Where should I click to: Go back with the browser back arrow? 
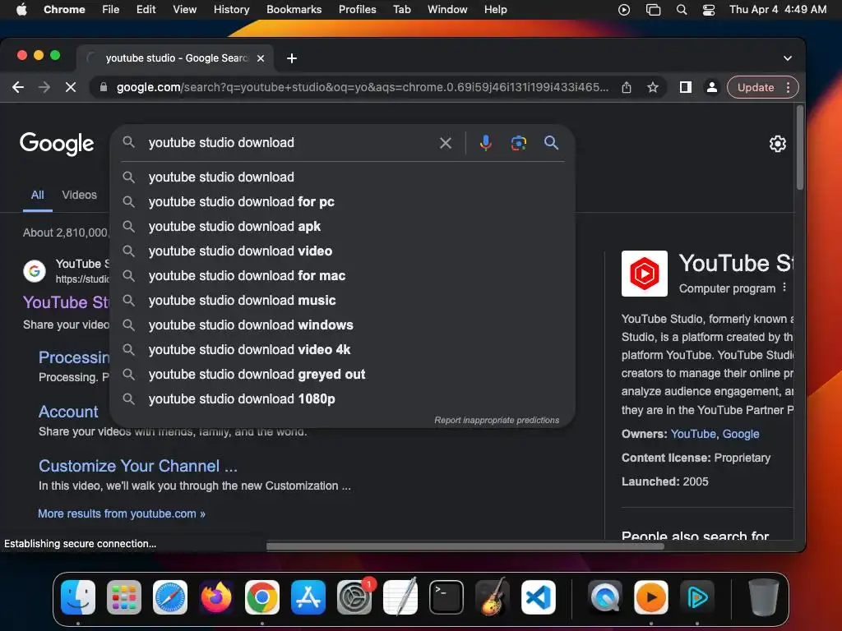coord(18,87)
